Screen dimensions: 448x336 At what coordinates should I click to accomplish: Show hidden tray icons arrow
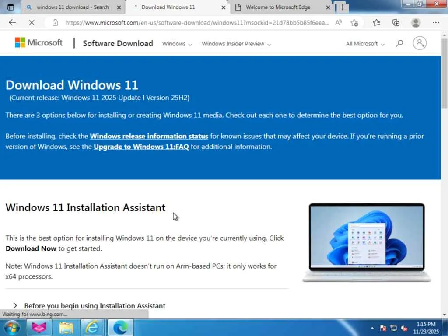coord(372,328)
